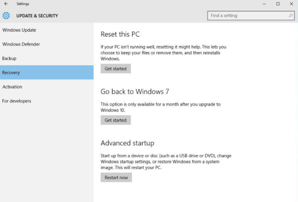
Task: Click the UPDATE & SECURITY title text
Action: point(37,16)
